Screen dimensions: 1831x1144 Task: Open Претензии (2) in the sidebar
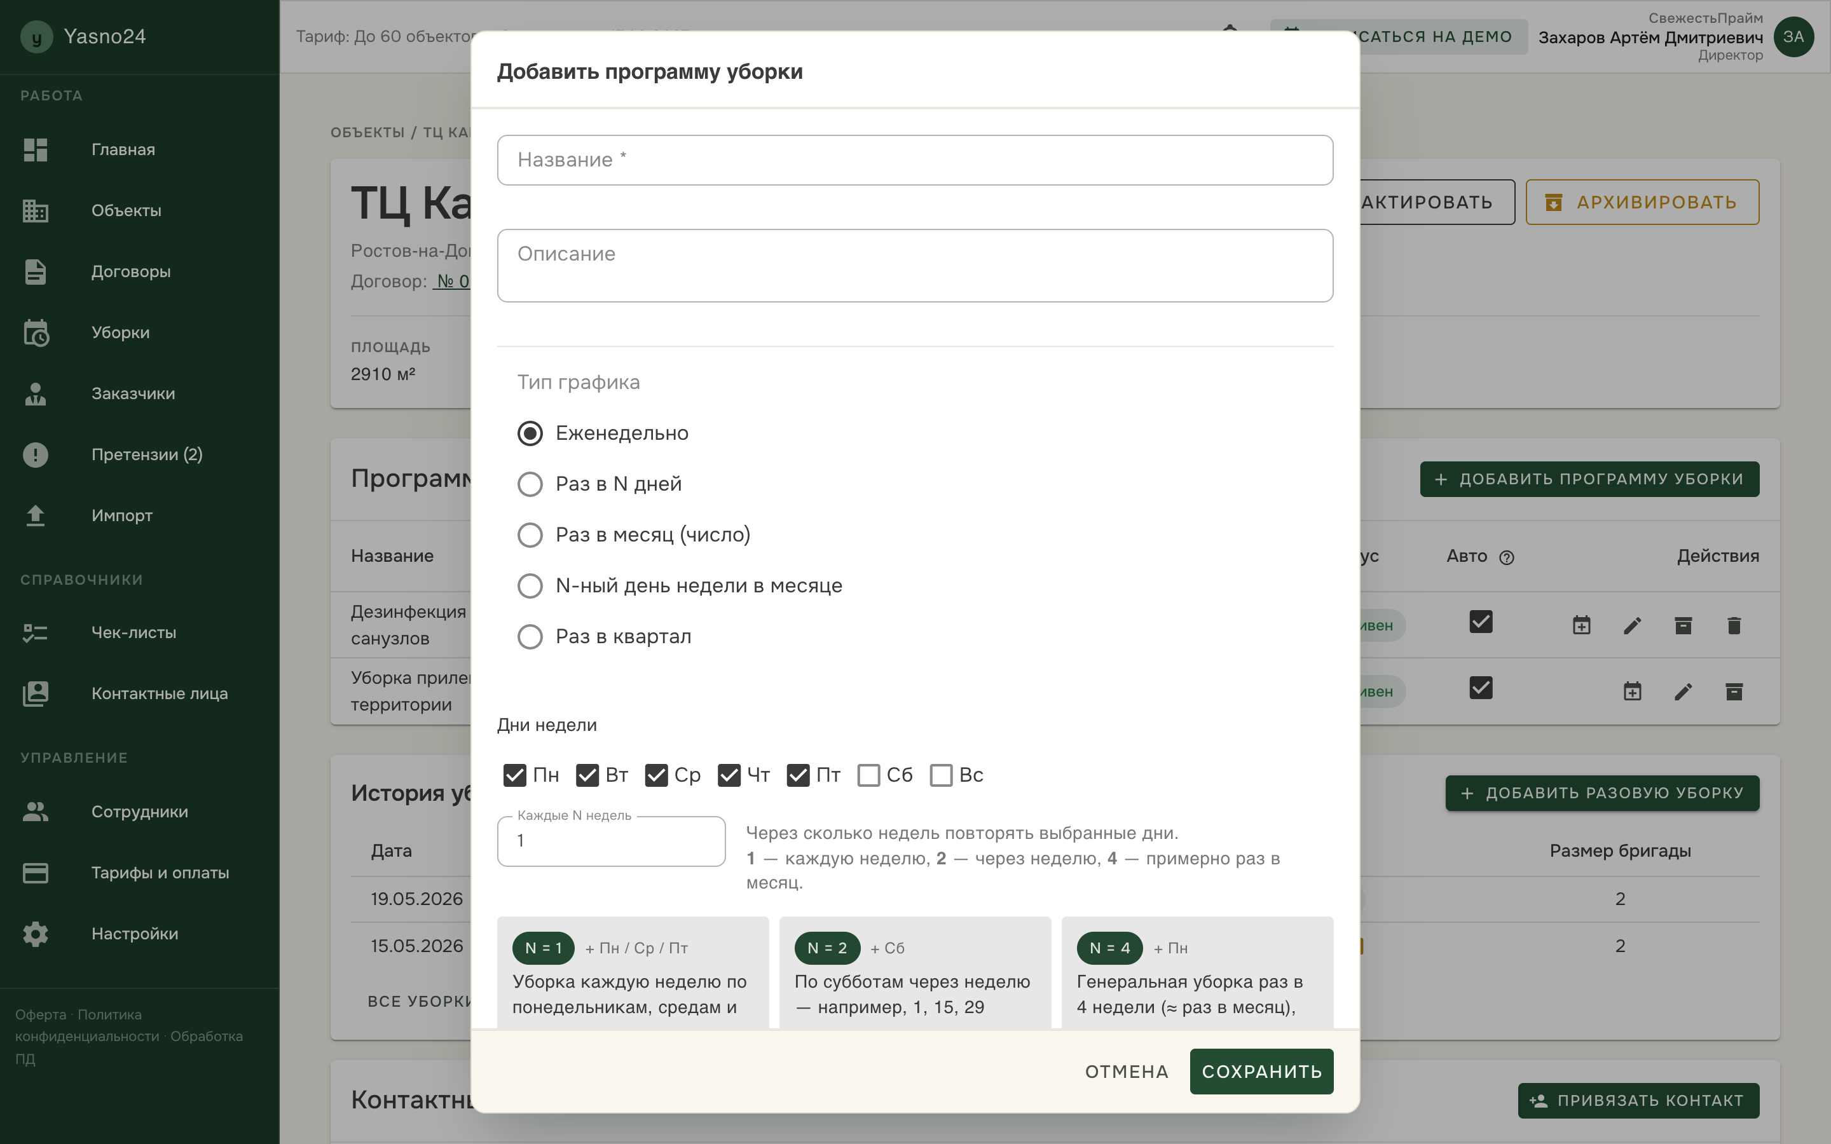[147, 454]
